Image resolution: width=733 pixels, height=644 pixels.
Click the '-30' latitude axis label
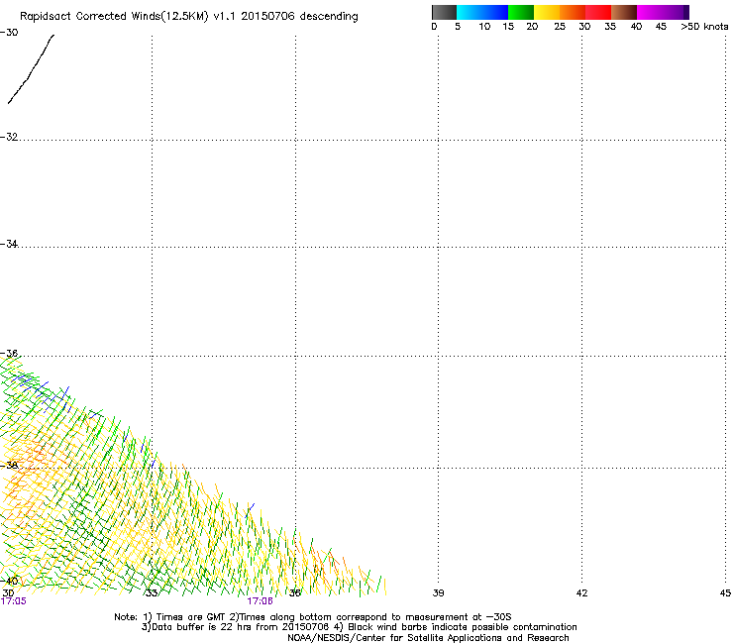(9, 33)
